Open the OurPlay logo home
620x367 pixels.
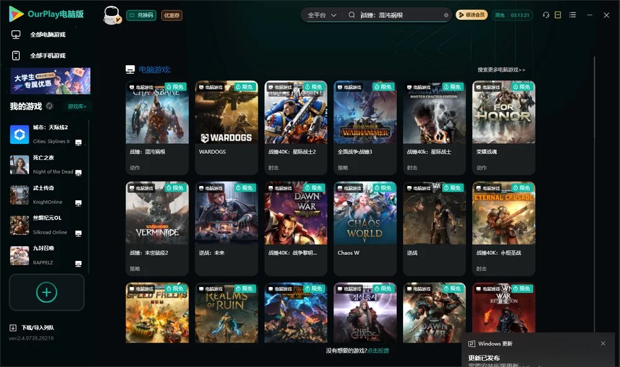[46, 14]
